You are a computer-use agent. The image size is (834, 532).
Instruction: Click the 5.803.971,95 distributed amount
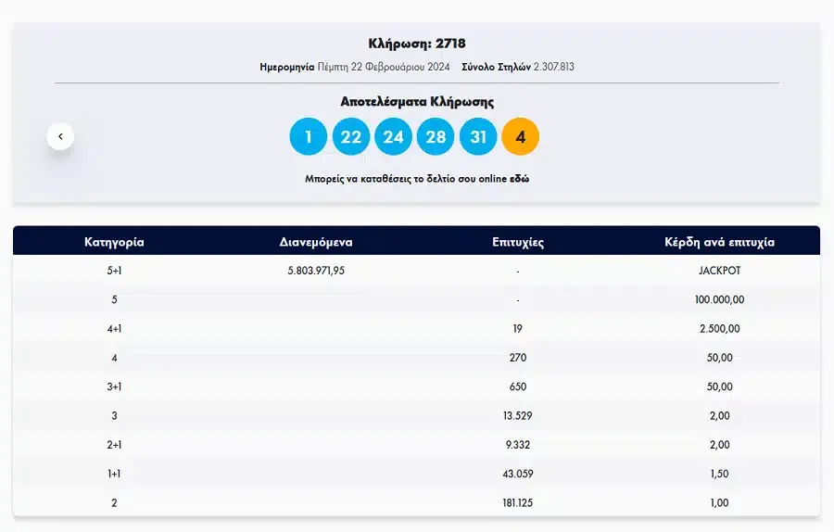click(316, 271)
